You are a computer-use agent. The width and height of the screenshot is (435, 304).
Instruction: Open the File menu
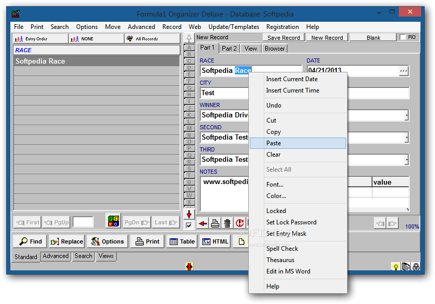pos(19,27)
